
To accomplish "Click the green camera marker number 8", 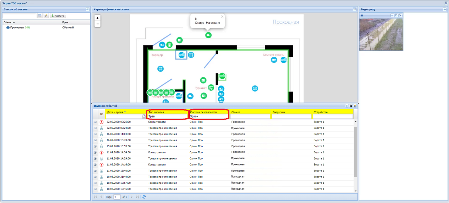I will click(208, 35).
